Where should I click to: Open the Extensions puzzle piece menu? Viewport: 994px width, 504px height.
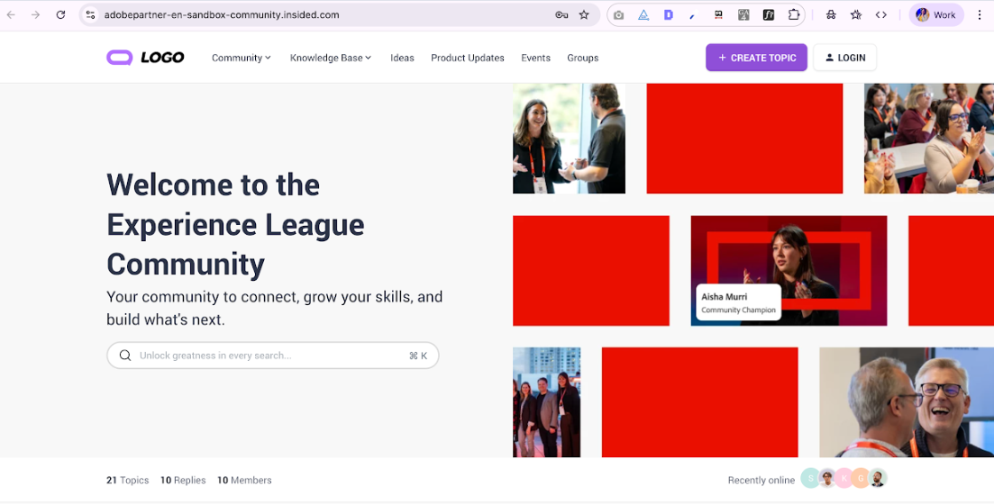coord(794,14)
